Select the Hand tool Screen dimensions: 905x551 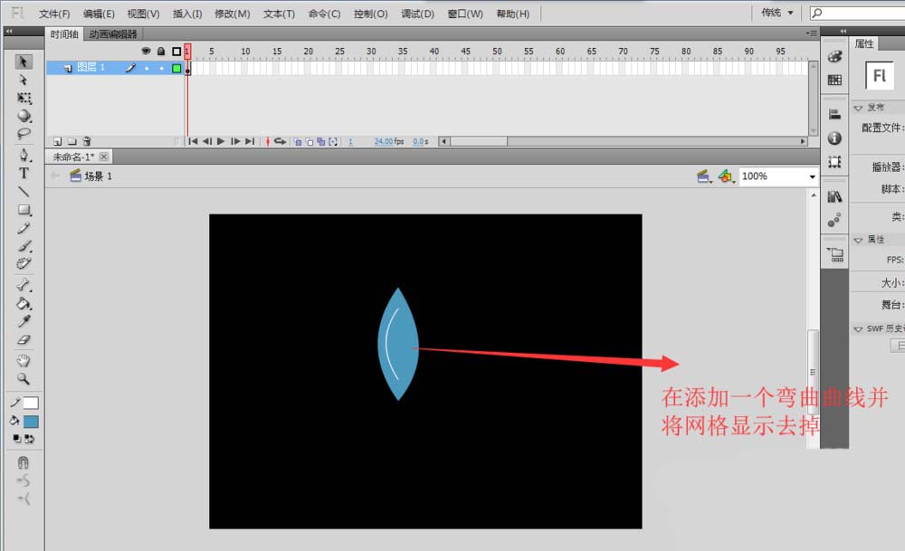[x=24, y=361]
